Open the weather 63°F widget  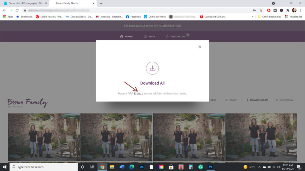pyautogui.click(x=249, y=167)
